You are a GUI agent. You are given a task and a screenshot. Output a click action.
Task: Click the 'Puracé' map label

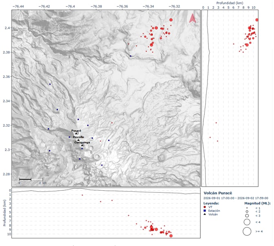(76, 130)
